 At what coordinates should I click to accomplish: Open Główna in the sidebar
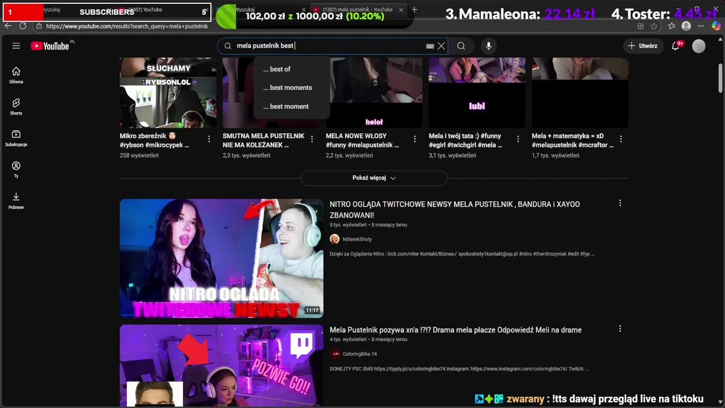[16, 75]
